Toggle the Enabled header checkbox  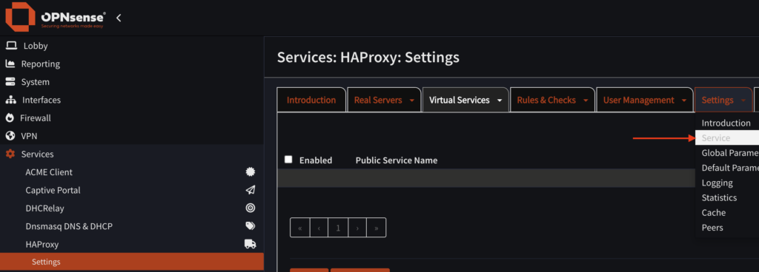pos(288,160)
